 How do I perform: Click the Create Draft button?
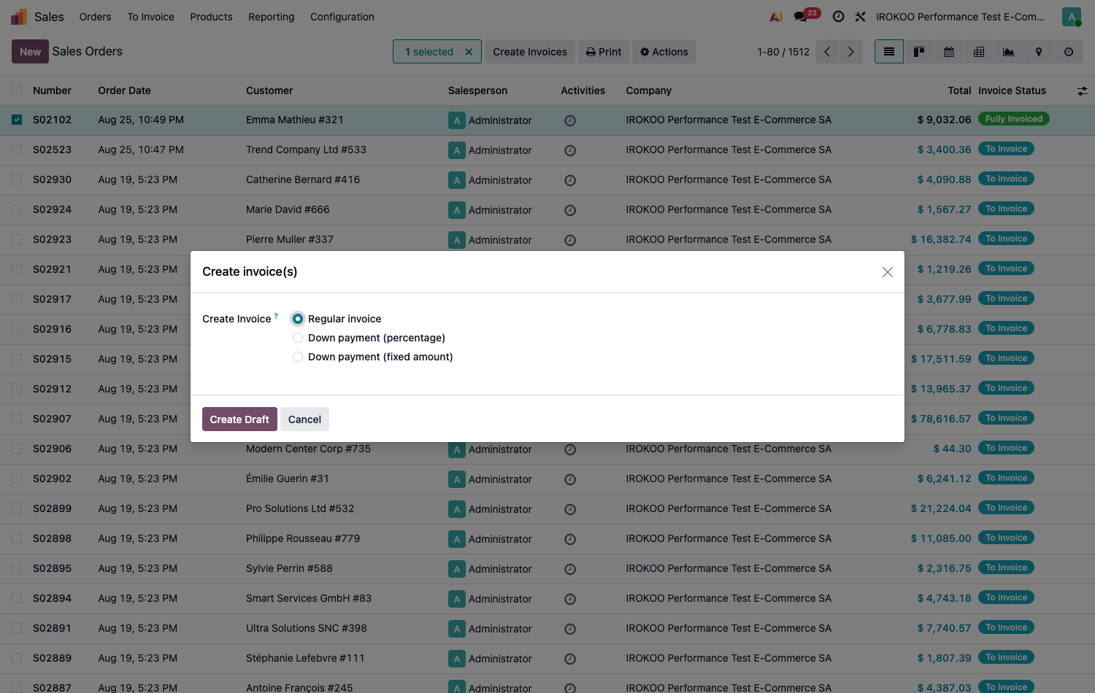(x=239, y=419)
